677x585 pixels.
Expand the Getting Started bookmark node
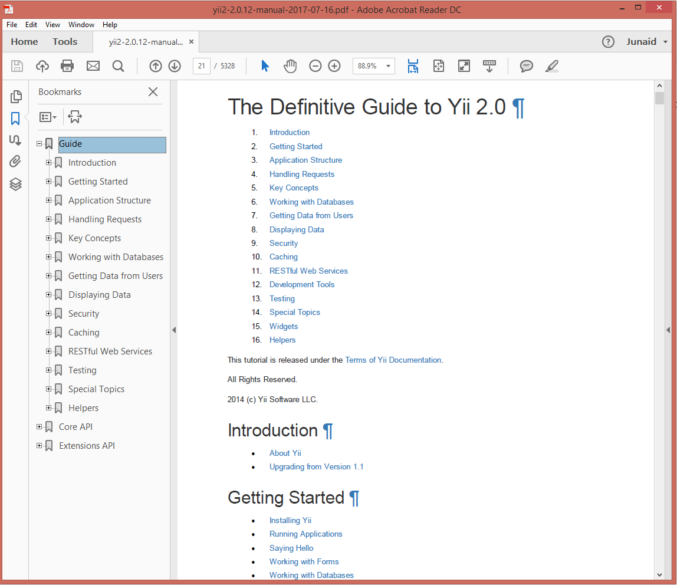click(x=49, y=182)
